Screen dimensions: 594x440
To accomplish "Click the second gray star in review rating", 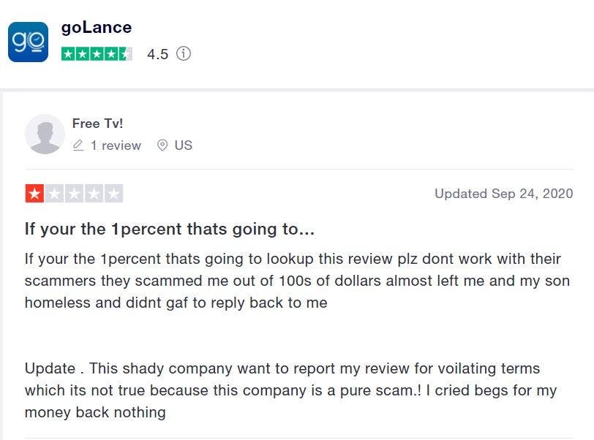I will coord(54,194).
